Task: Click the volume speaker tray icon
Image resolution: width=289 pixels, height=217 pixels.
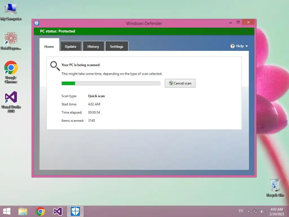Action: pyautogui.click(x=262, y=211)
